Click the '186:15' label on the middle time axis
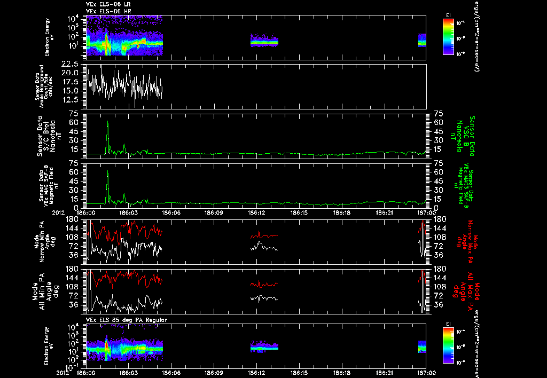The image size is (547, 378). pos(299,212)
